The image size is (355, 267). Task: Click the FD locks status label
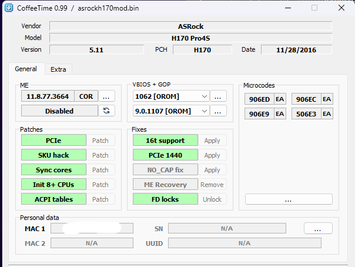tap(165, 199)
